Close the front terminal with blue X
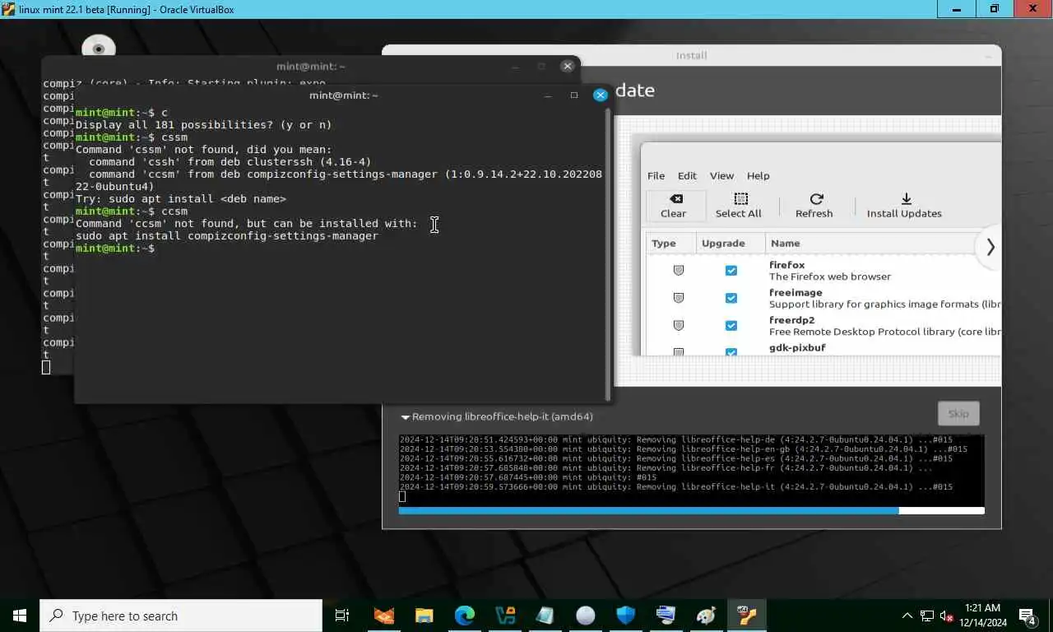Viewport: 1053px width, 632px height. coord(601,95)
